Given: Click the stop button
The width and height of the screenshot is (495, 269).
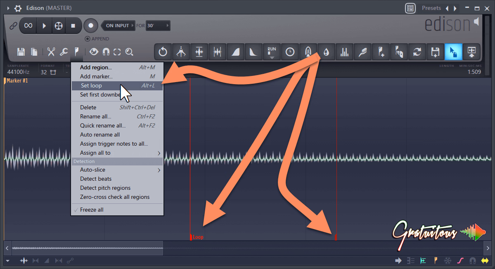Looking at the screenshot, I should click(73, 26).
